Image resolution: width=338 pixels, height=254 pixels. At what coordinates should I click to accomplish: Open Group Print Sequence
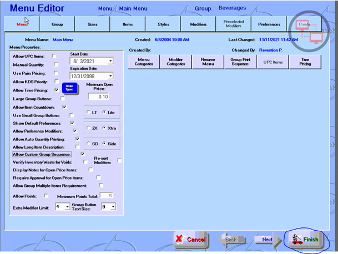pyautogui.click(x=240, y=62)
